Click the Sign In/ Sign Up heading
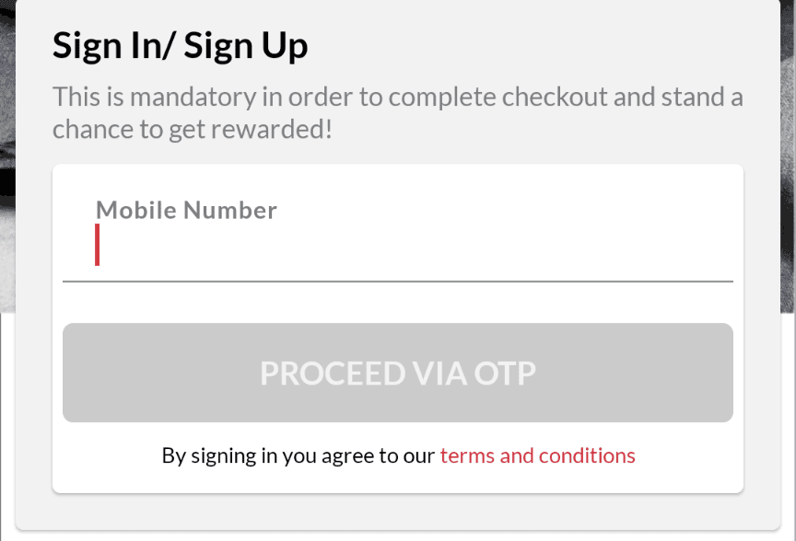Screen dimensions: 796x541 click(180, 46)
